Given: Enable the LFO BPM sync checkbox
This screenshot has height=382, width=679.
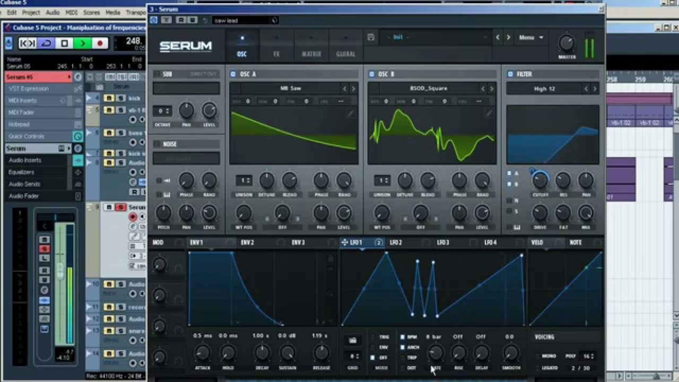Looking at the screenshot, I should coord(402,337).
